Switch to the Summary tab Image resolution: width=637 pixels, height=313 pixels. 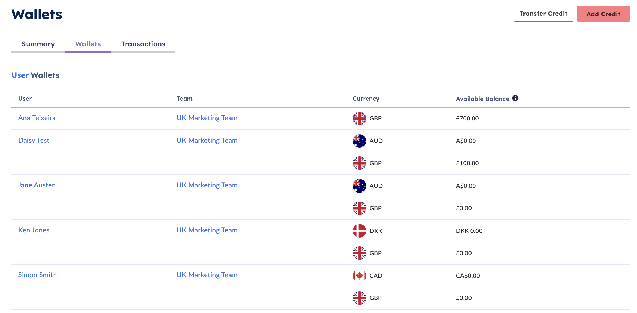[38, 44]
